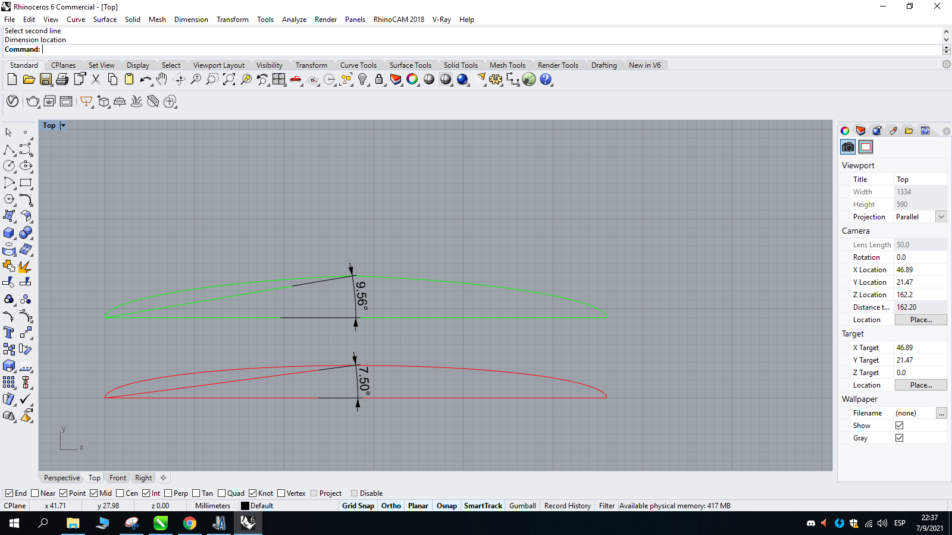Click the New file icon
Screen dimensions: 952x535
coord(12,79)
